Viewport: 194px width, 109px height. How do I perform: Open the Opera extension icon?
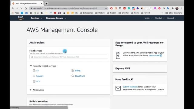click(x=111, y=8)
